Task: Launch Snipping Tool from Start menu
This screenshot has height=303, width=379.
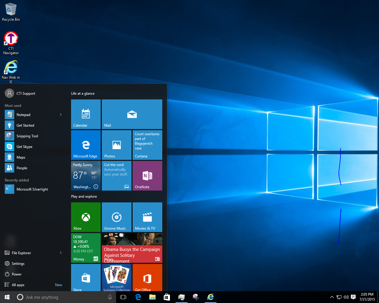Action: coord(34,136)
